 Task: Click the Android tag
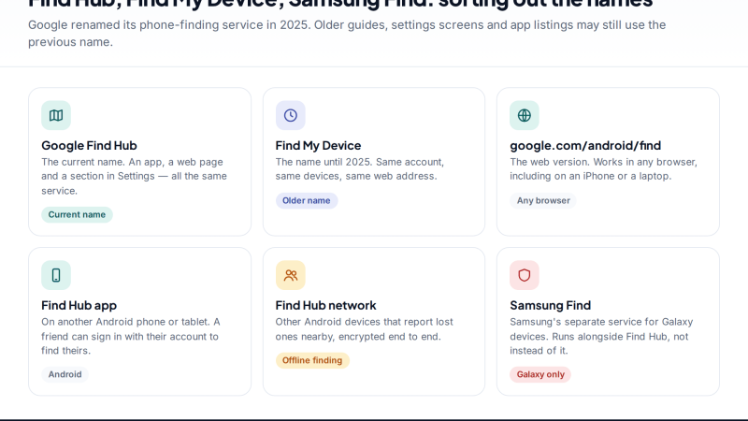click(x=65, y=374)
